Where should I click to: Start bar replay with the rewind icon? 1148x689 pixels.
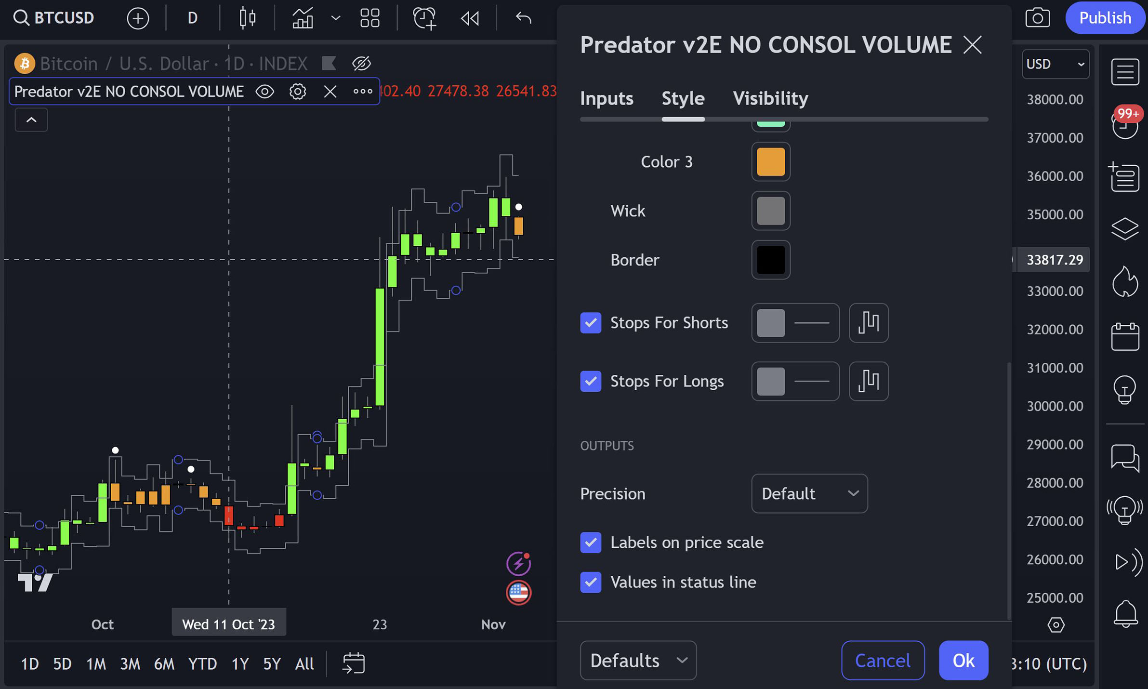(x=470, y=18)
